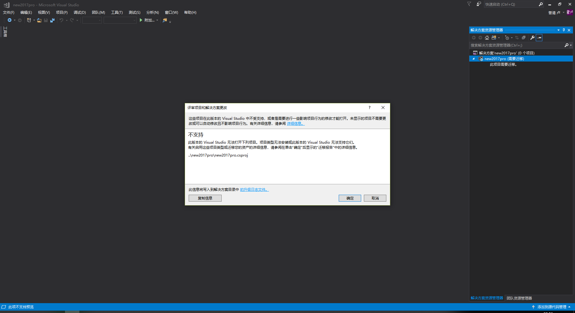Click the Undo arrow icon
Screen dimensions: 575x313
pyautogui.click(x=61, y=20)
